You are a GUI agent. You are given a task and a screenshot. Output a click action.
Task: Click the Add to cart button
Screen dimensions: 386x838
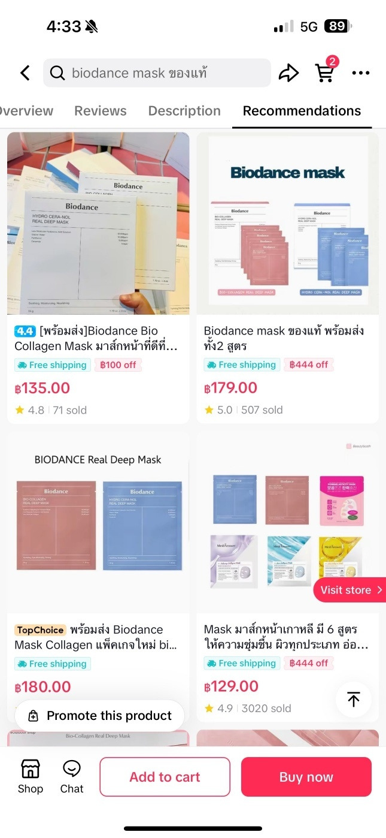165,777
